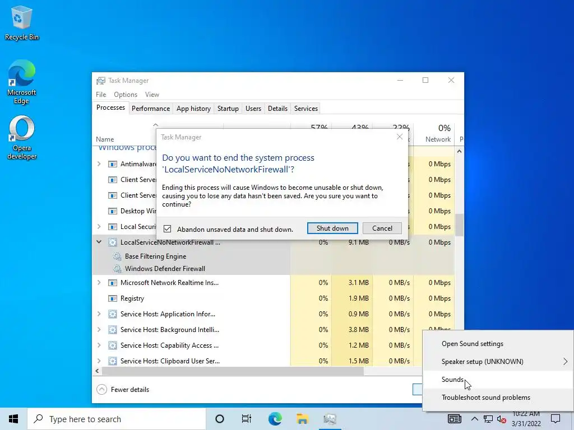This screenshot has width=574, height=430.
Task: Switch to Services tab
Action: [306, 109]
